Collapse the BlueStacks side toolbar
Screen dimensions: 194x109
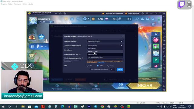click(x=164, y=13)
